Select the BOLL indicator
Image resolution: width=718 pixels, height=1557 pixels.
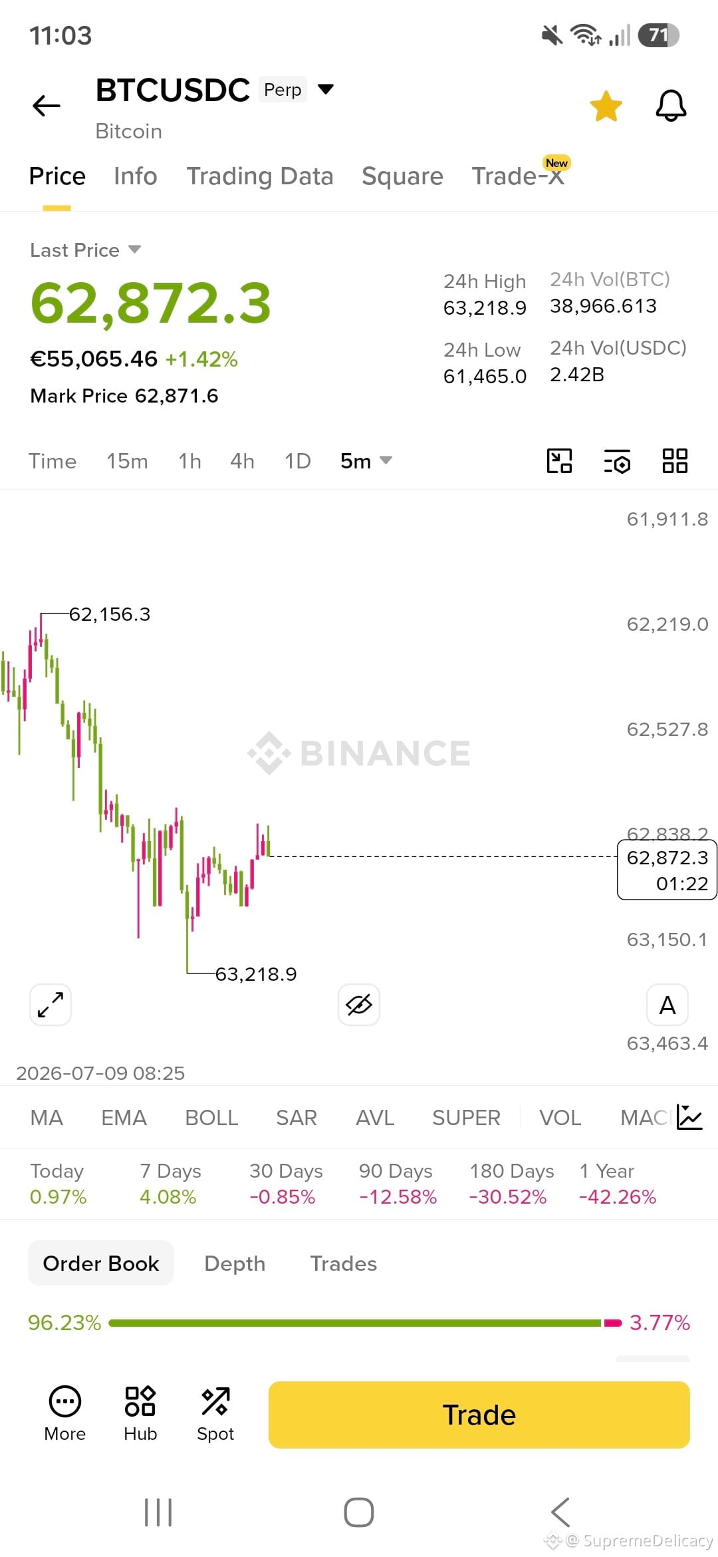211,1118
